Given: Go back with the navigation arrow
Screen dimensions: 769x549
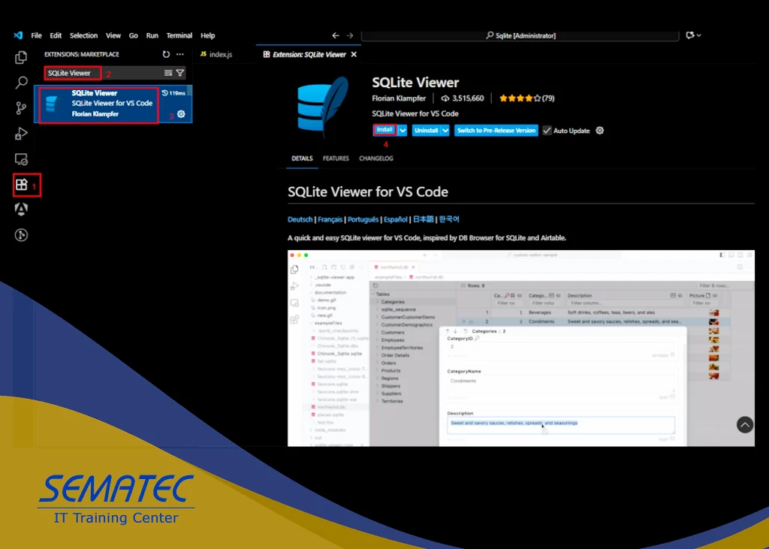Looking at the screenshot, I should 336,35.
